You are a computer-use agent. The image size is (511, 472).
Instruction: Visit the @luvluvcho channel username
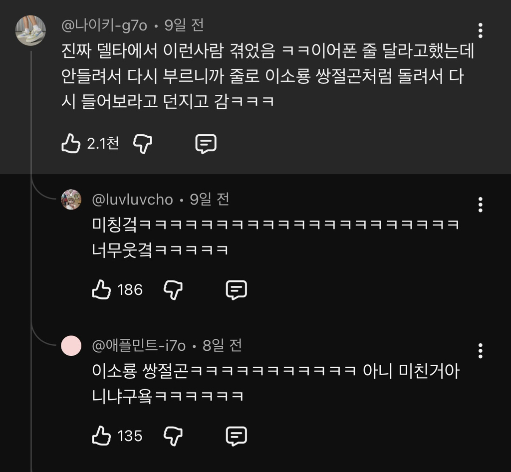(x=132, y=200)
